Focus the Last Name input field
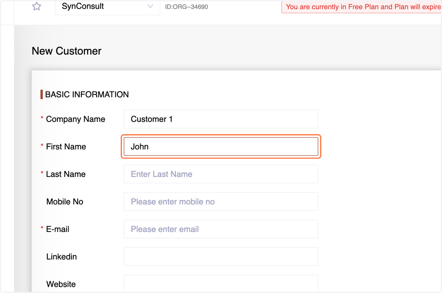 221,174
